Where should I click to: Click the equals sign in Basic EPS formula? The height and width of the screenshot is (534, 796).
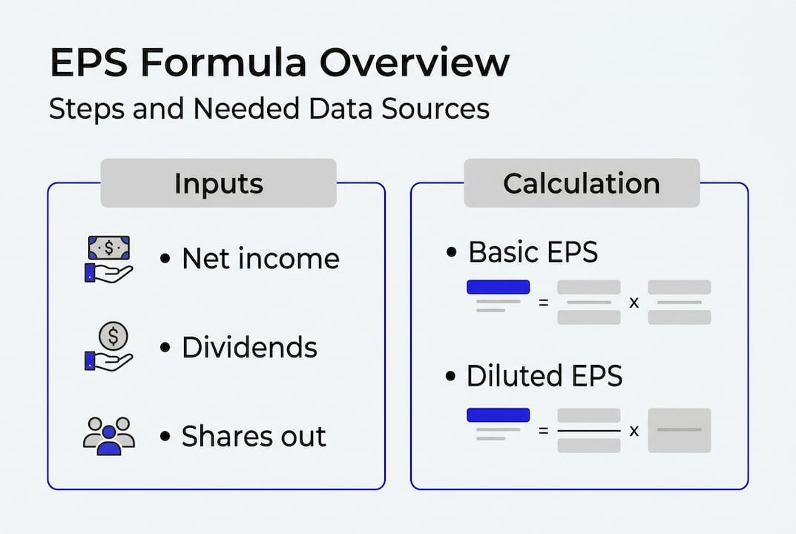click(x=543, y=303)
